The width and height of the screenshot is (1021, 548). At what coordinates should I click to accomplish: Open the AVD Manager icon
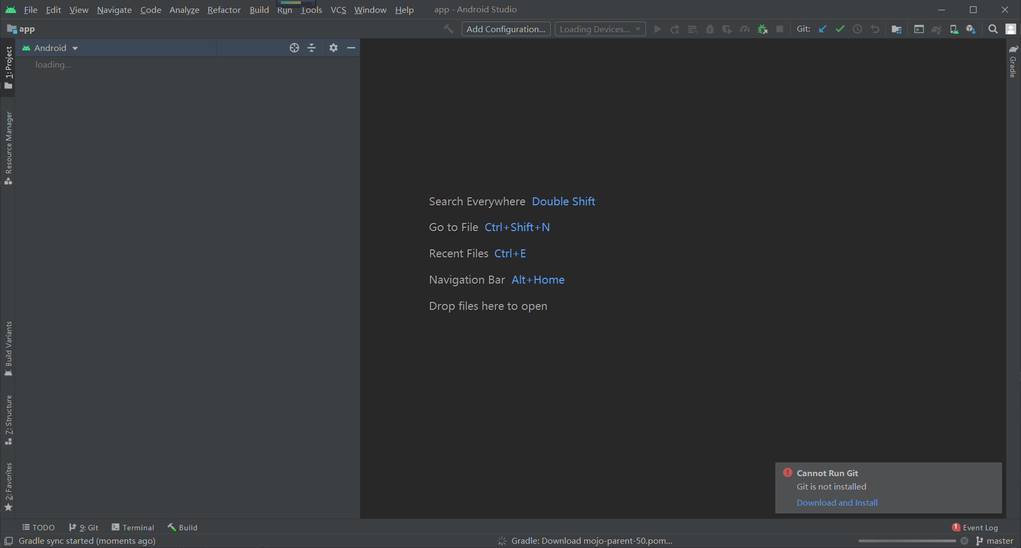tap(954, 29)
